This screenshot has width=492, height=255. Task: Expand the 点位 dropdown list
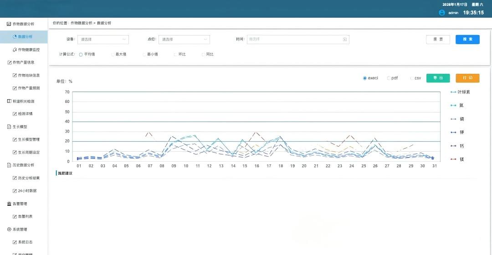[184, 40]
